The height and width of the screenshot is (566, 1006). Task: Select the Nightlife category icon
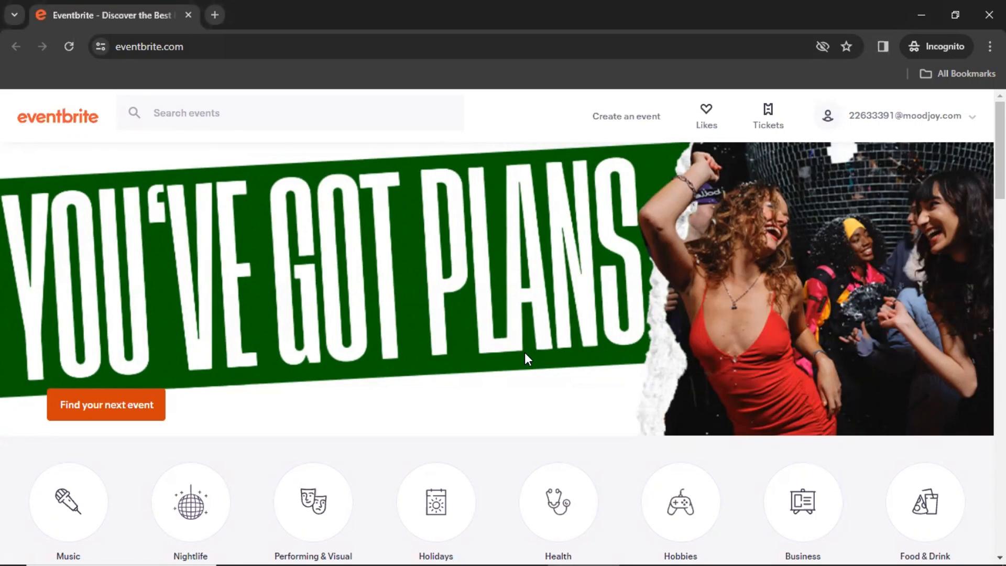(x=190, y=502)
